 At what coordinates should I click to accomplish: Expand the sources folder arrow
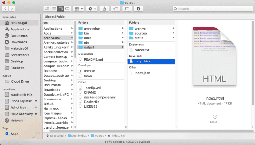click(x=173, y=33)
